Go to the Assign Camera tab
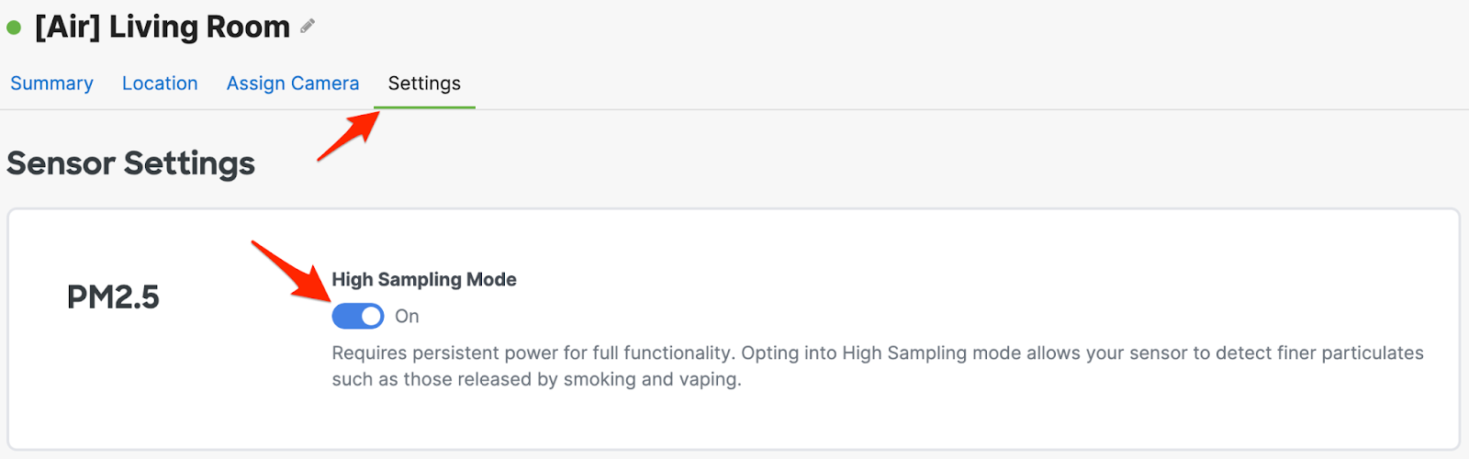This screenshot has height=459, width=1469. pyautogui.click(x=293, y=84)
